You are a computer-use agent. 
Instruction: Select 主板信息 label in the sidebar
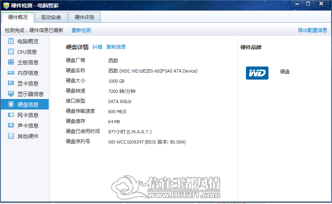(28, 62)
